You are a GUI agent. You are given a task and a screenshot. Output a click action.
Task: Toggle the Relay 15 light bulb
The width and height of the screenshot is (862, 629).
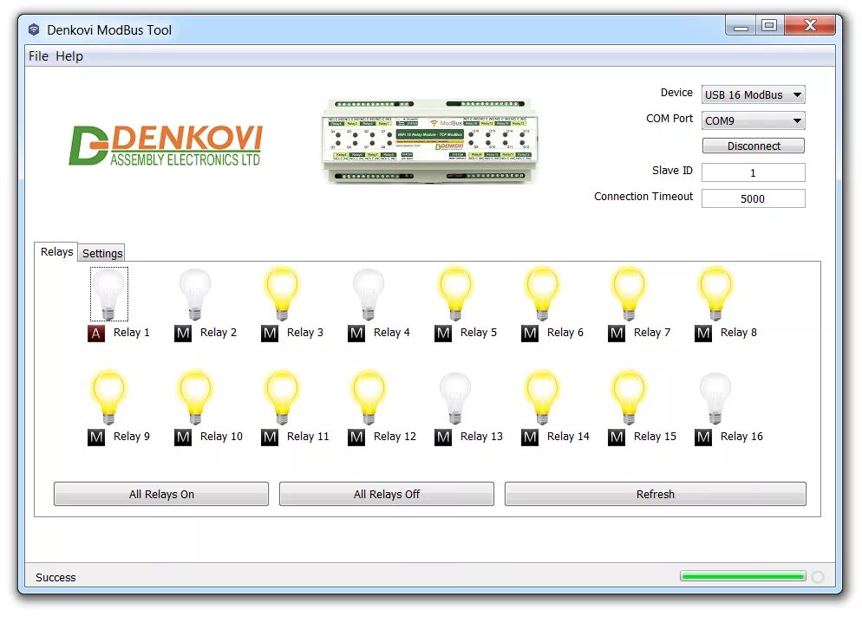tap(629, 398)
